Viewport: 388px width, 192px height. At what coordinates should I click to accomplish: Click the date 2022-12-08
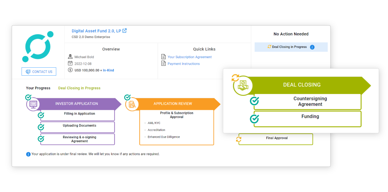point(83,64)
